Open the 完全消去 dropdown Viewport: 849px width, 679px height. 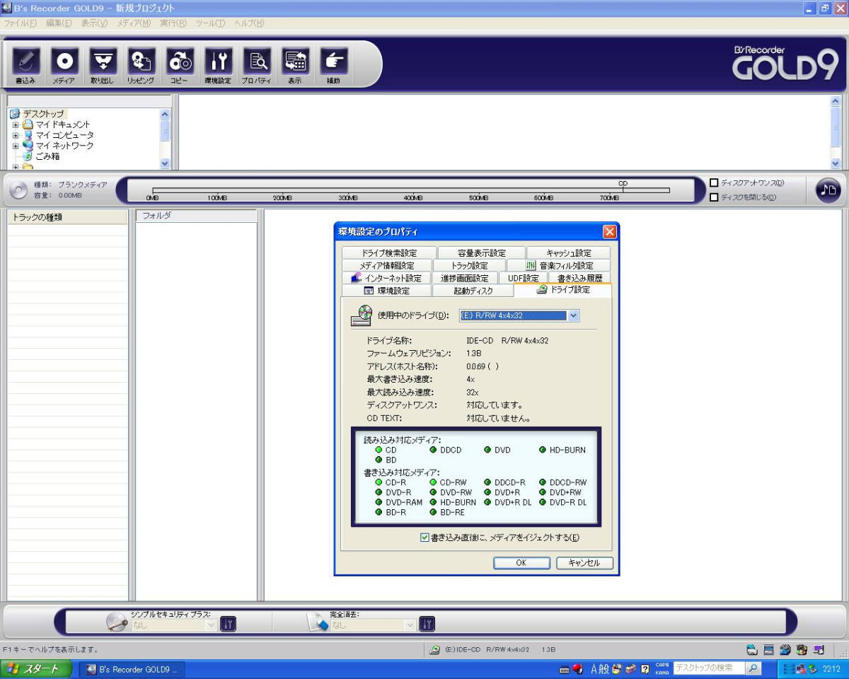tap(410, 625)
